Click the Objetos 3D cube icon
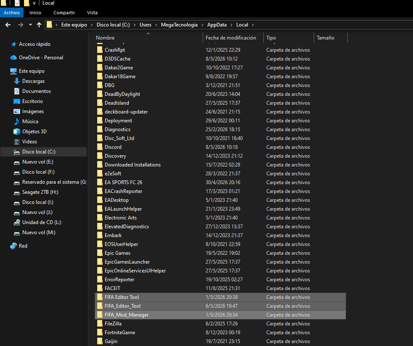Image resolution: width=413 pixels, height=346 pixels. tap(16, 132)
